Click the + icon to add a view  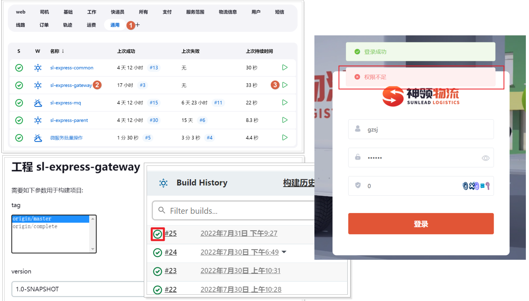point(137,24)
